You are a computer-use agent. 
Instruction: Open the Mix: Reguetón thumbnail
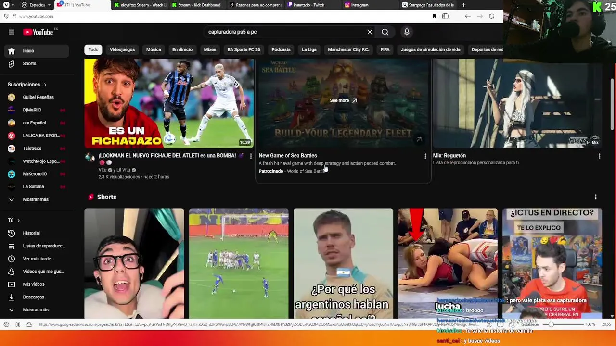pyautogui.click(x=517, y=103)
